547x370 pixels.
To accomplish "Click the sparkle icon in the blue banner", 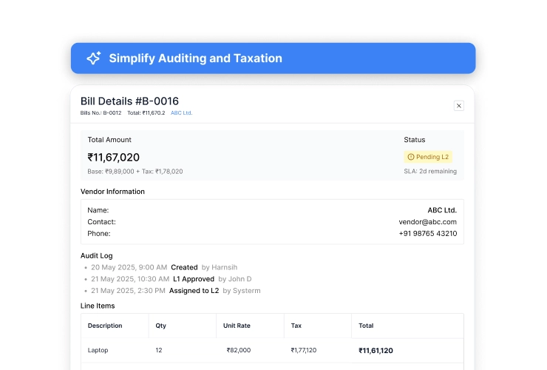I will pos(93,58).
